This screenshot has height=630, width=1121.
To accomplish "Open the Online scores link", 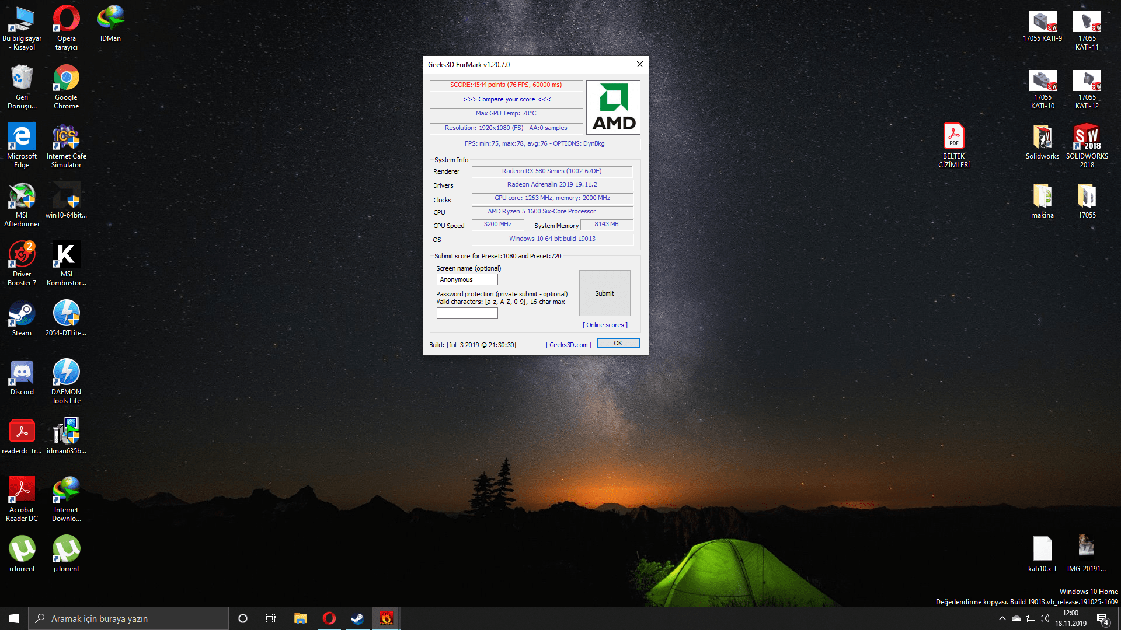I will [605, 325].
